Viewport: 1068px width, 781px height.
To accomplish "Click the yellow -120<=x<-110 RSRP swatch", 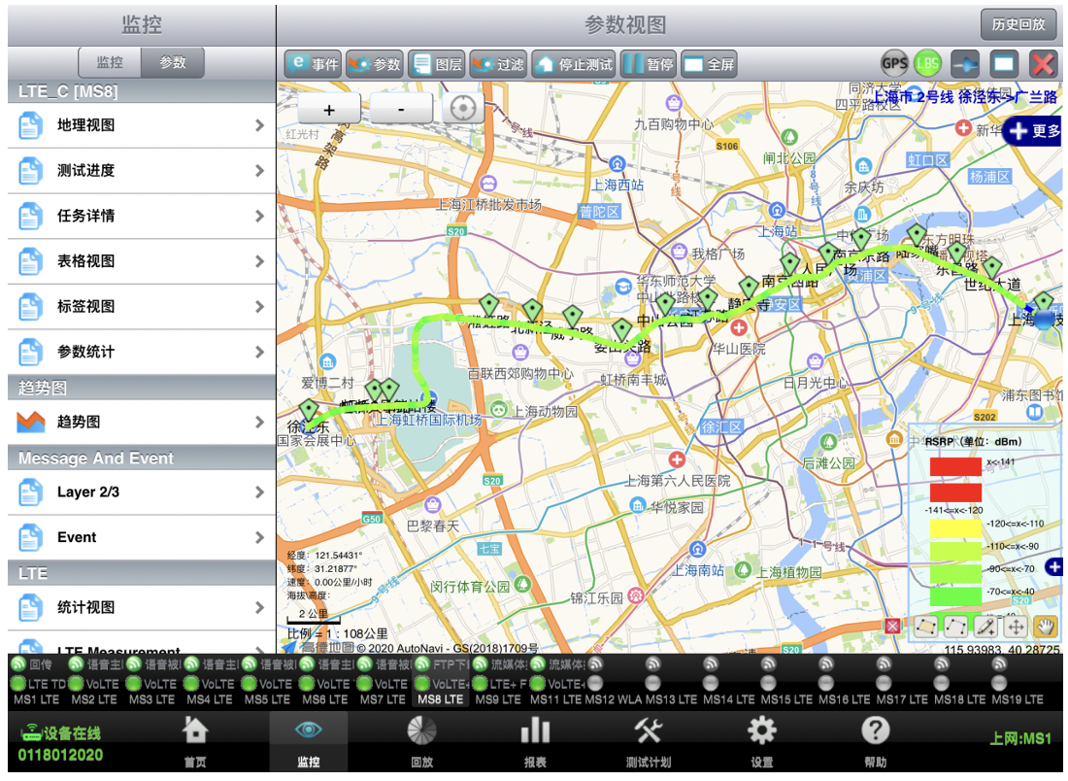I will (955, 528).
